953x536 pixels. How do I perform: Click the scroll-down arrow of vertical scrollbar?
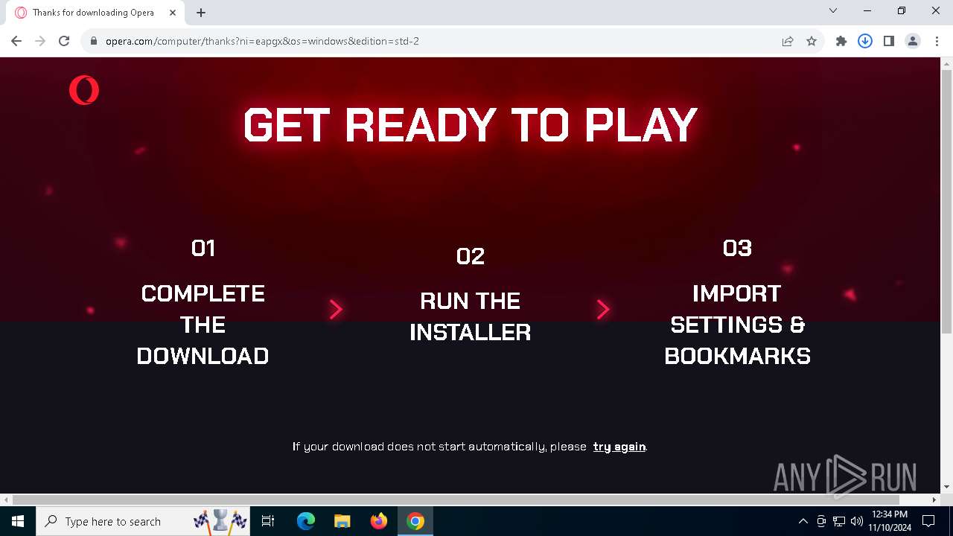click(x=946, y=487)
